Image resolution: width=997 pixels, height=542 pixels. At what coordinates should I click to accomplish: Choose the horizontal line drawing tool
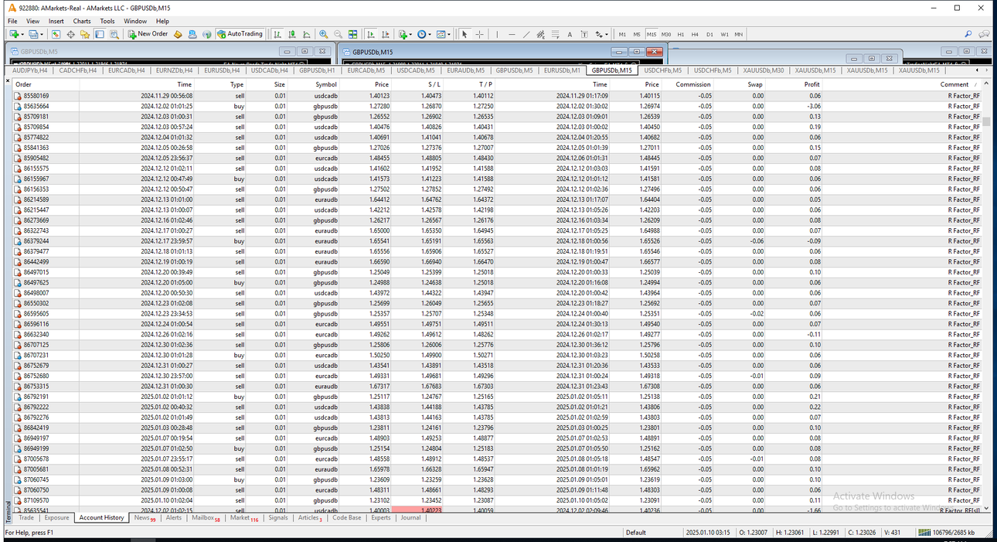coord(512,34)
